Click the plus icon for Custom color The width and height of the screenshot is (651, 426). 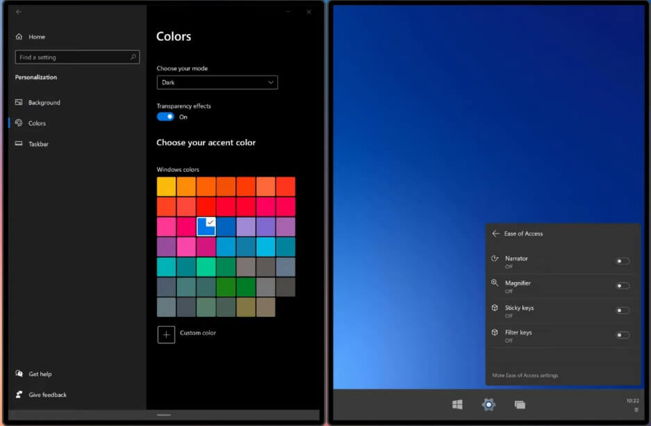pyautogui.click(x=166, y=335)
